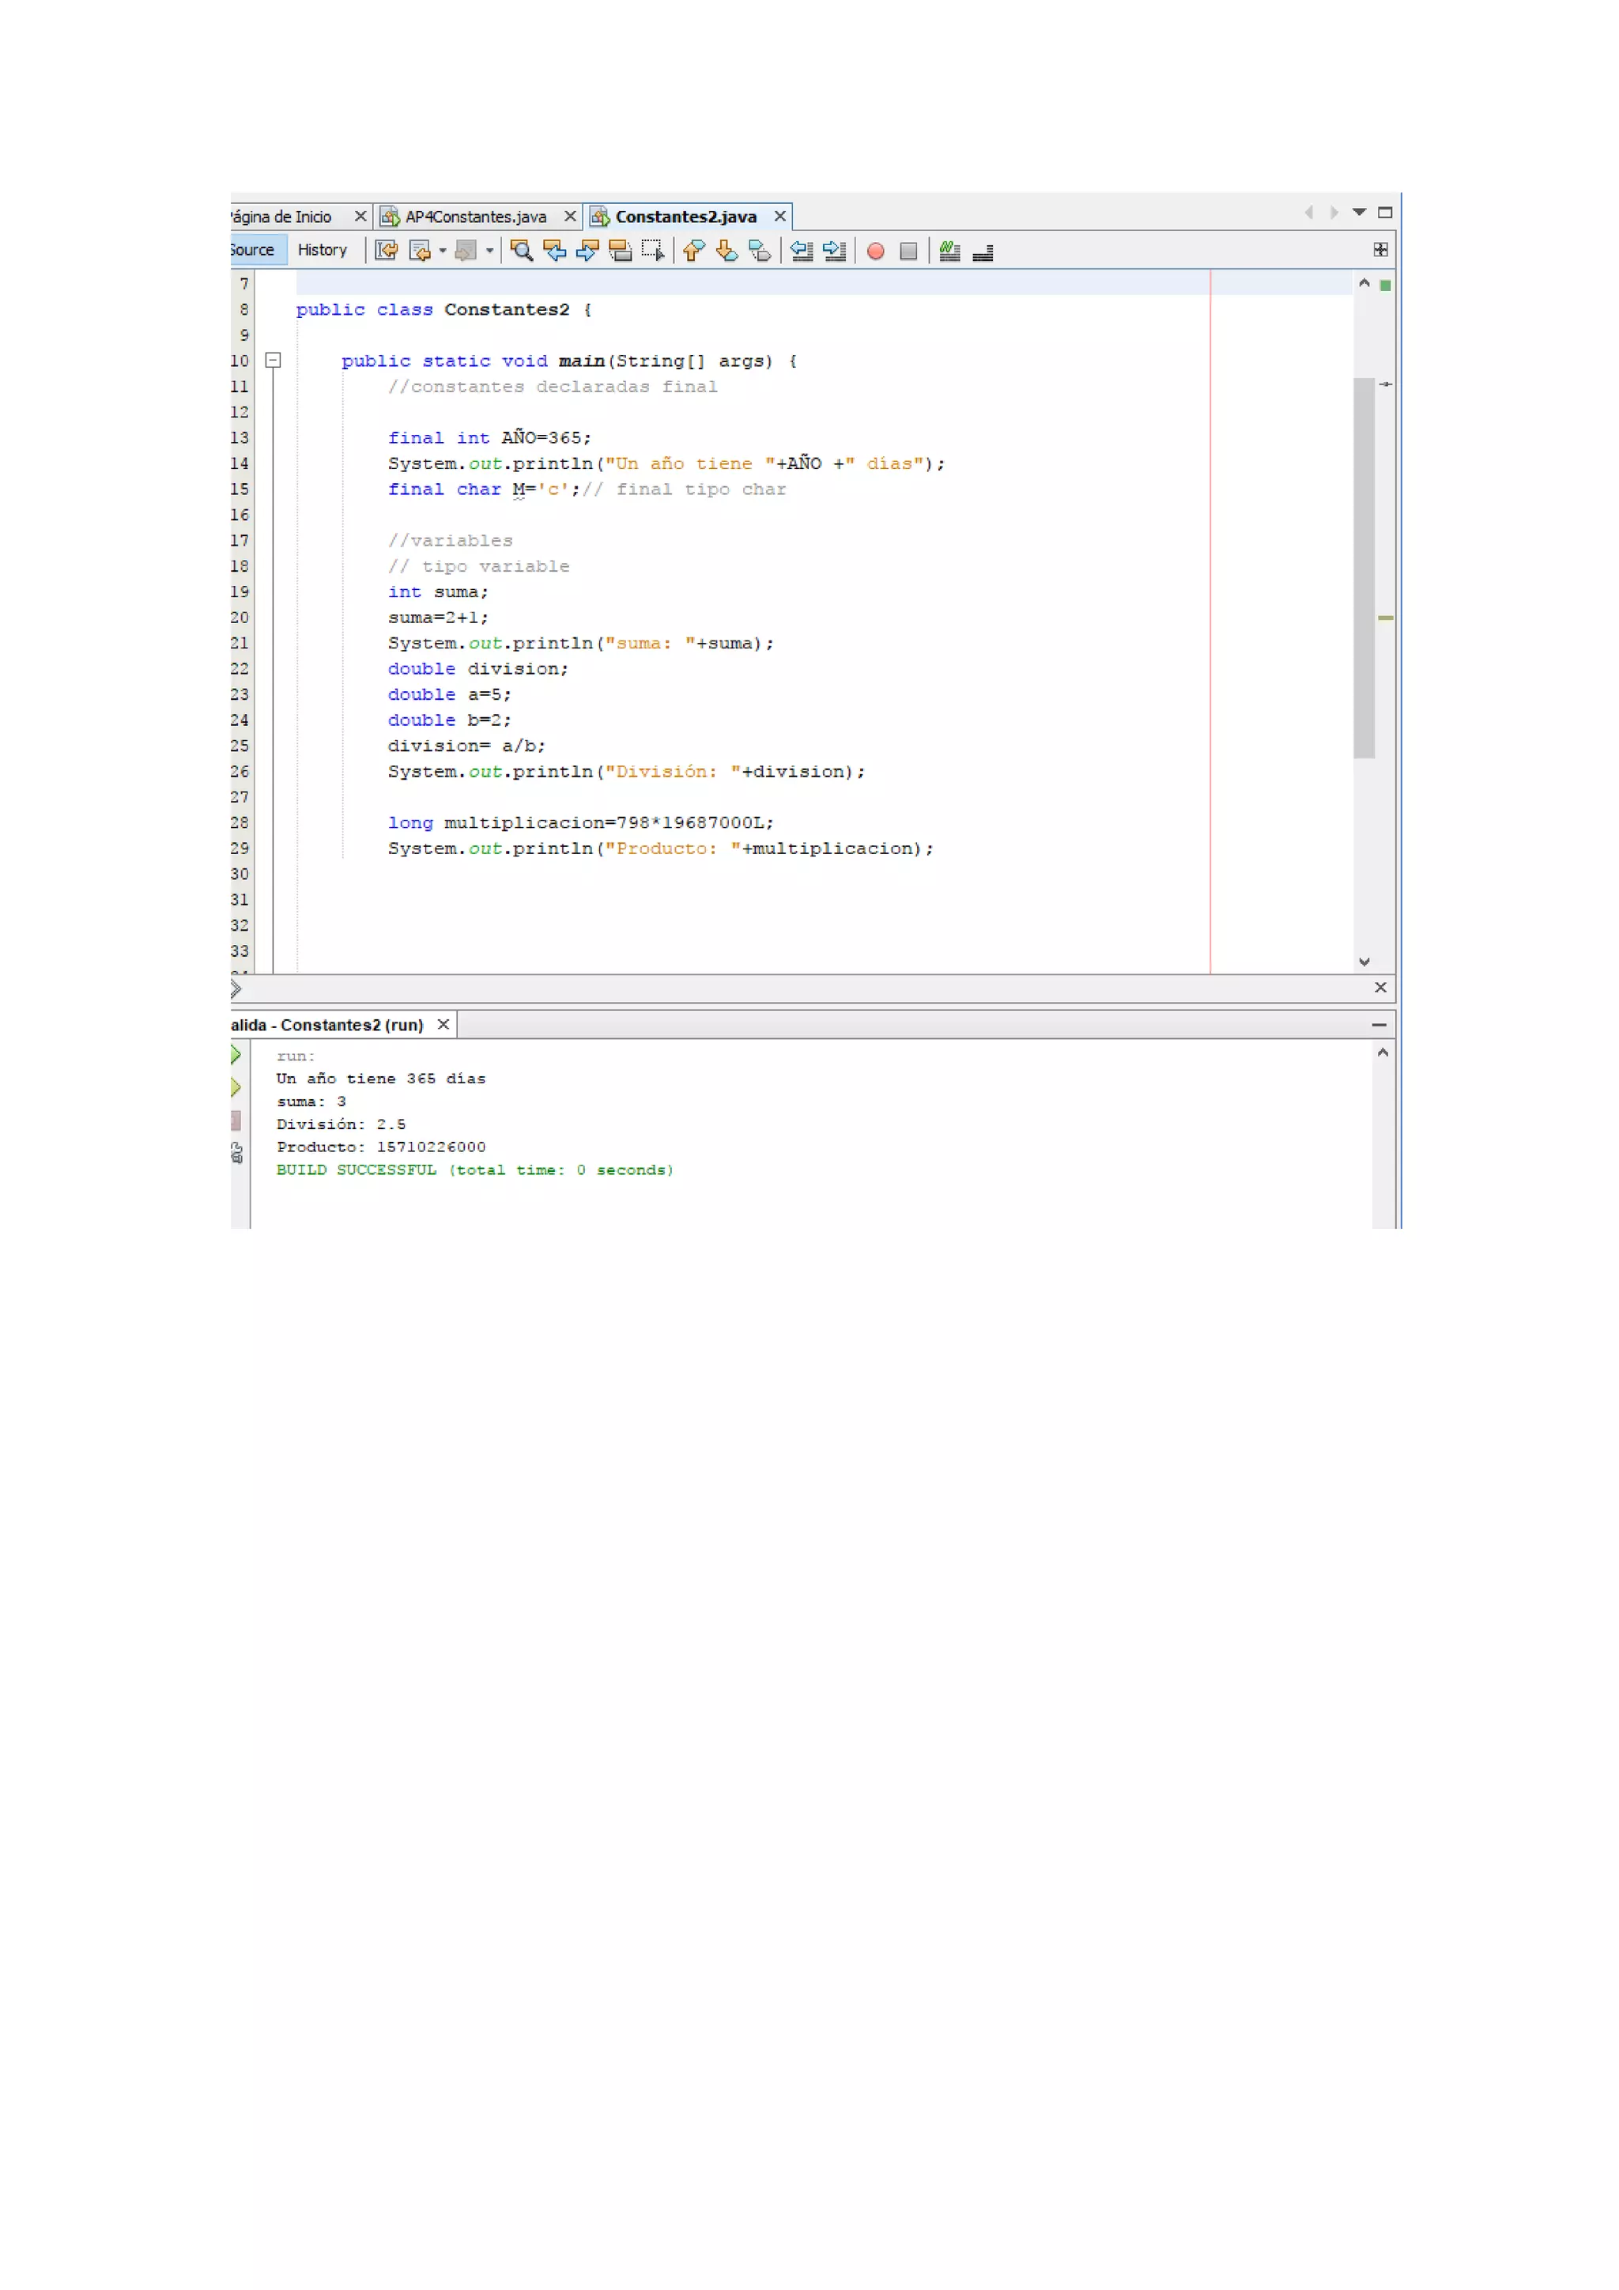
Task: Click the split editor icon at toolbar right
Action: click(1381, 249)
